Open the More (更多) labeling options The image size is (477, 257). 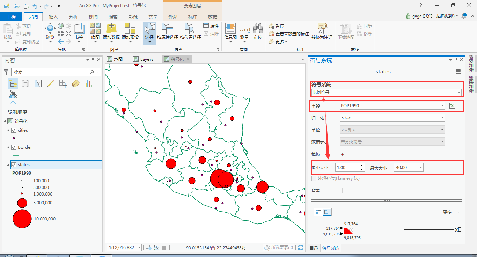278,42
